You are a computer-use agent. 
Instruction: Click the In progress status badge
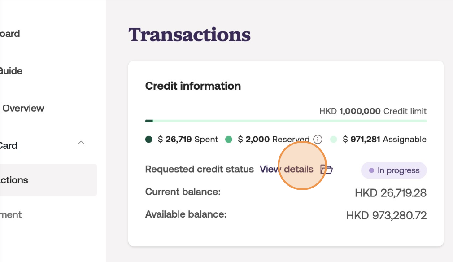click(393, 170)
